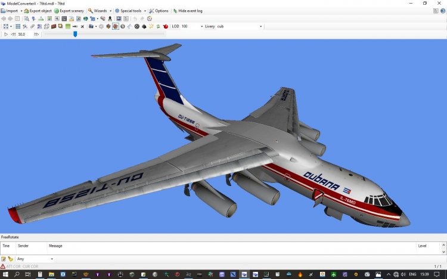
Task: Click the blue pin attach point icon
Action: 33,18
